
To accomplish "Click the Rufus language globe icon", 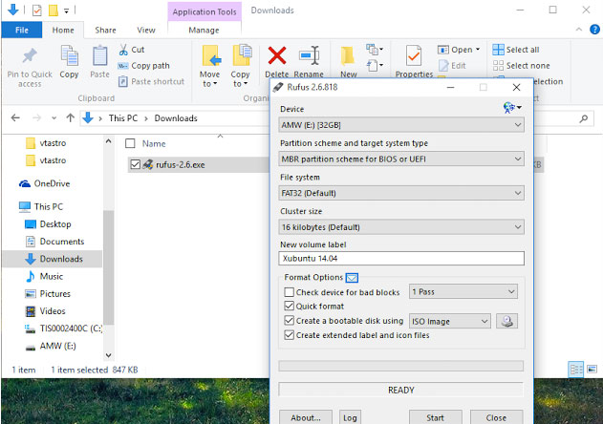I will point(509,108).
